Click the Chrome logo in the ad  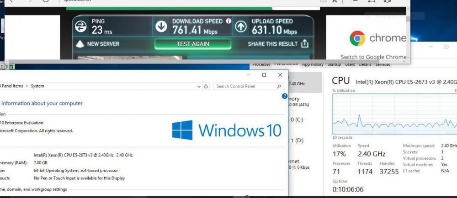pos(357,38)
